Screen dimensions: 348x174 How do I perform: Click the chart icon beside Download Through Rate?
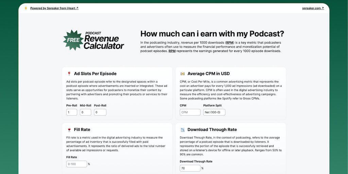point(182,129)
